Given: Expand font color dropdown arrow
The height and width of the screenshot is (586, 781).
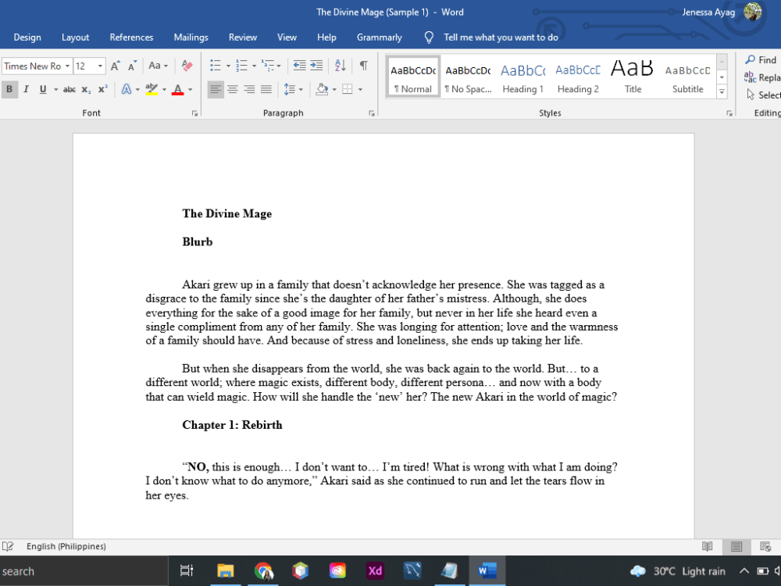Looking at the screenshot, I should point(190,90).
